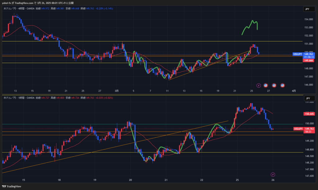Click the +0.035 (+0.02%) change value

point(104,98)
